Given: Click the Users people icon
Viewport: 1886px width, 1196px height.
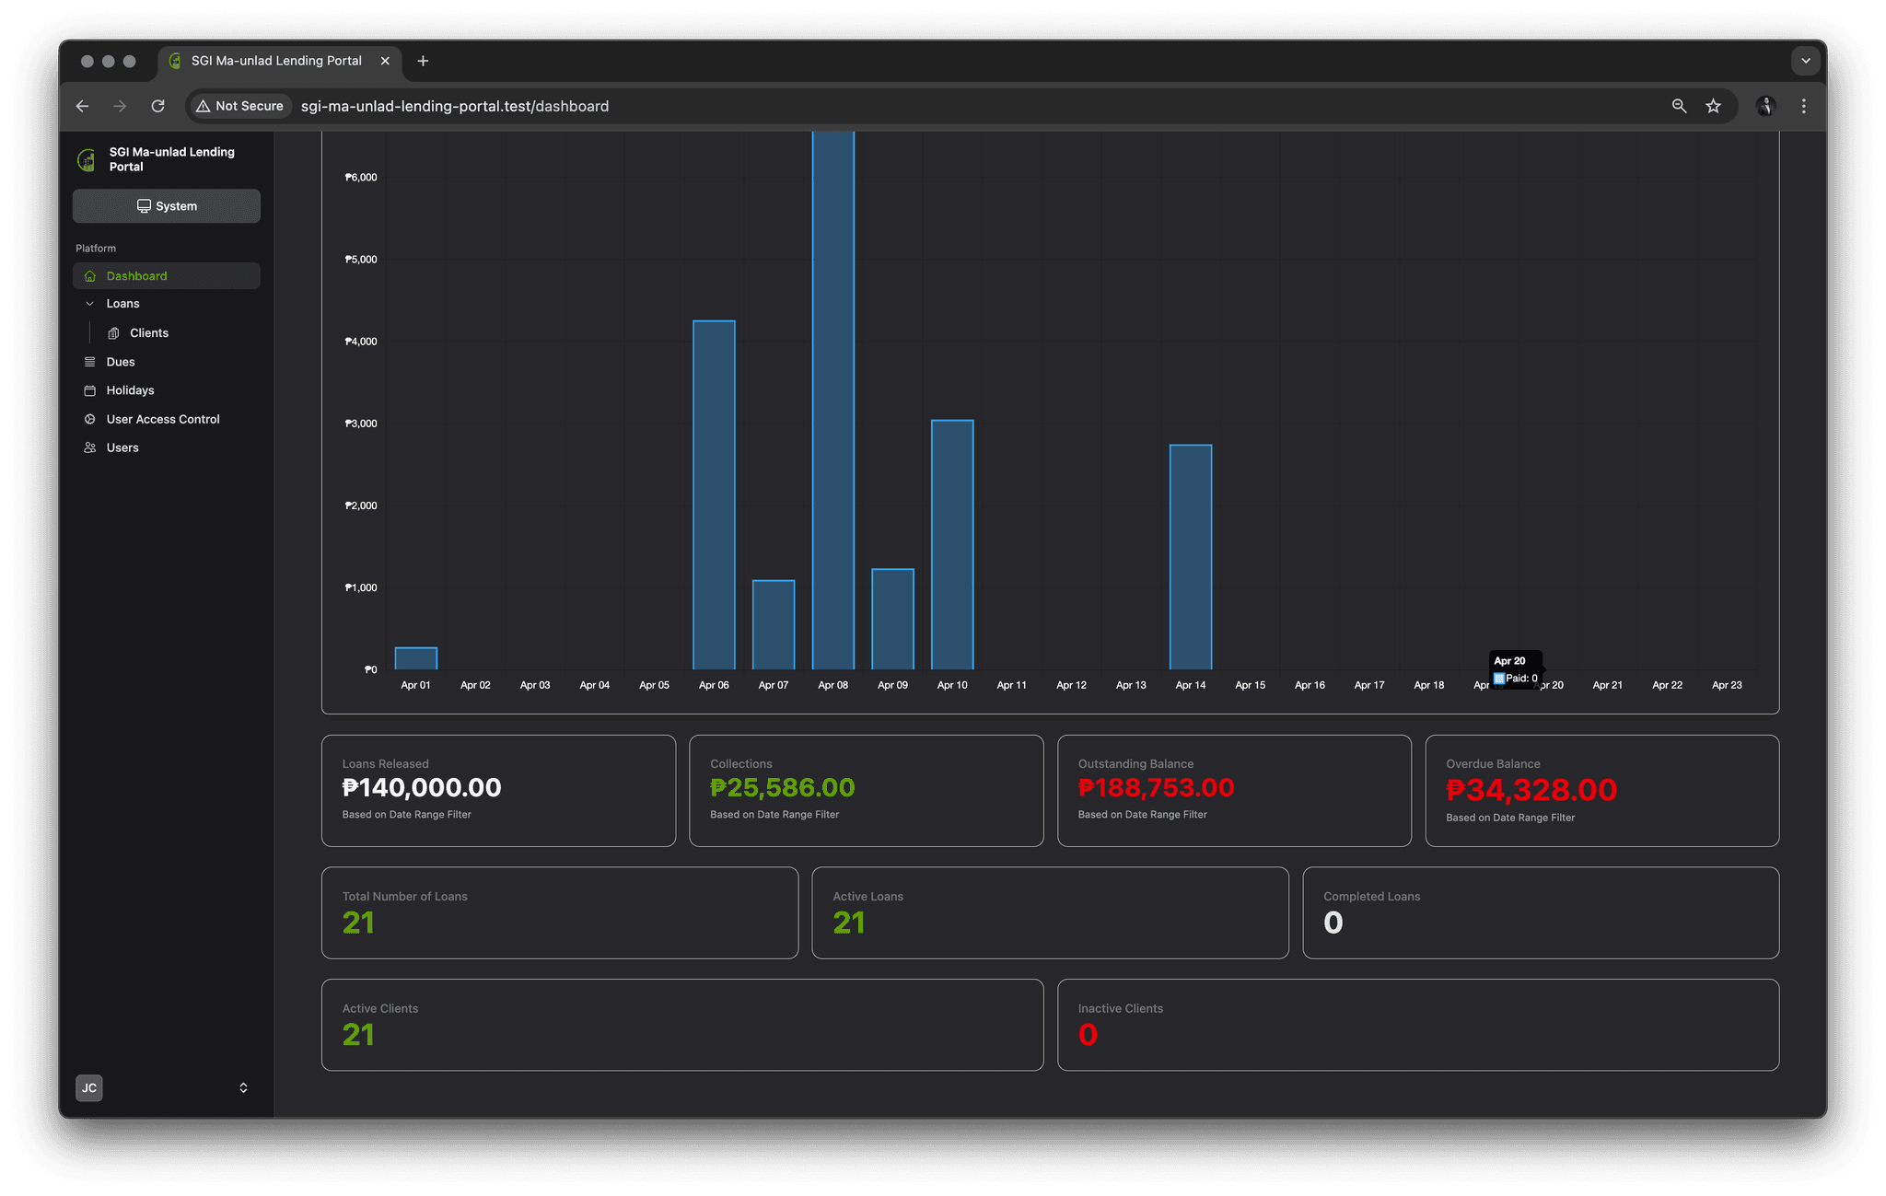Looking at the screenshot, I should point(90,447).
